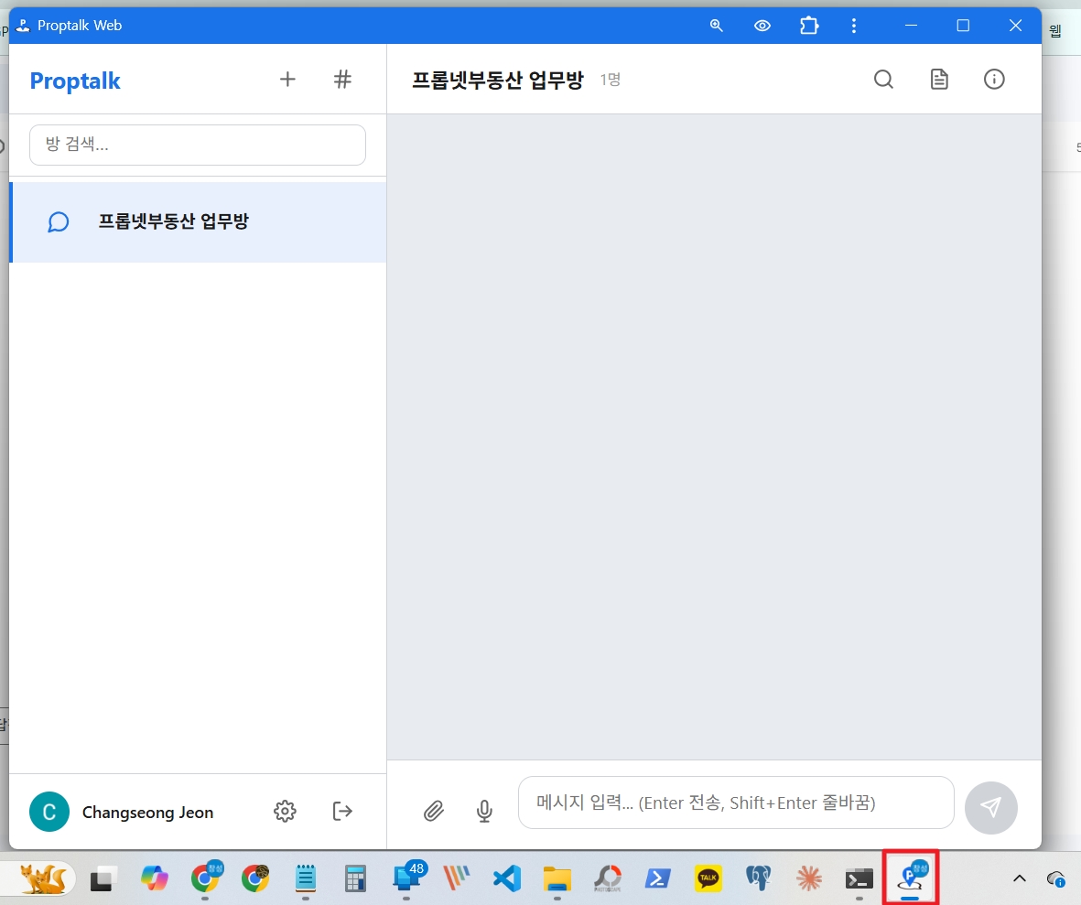Open the hash channel browse icon
Viewport: 1081px width, 905px height.
342,80
